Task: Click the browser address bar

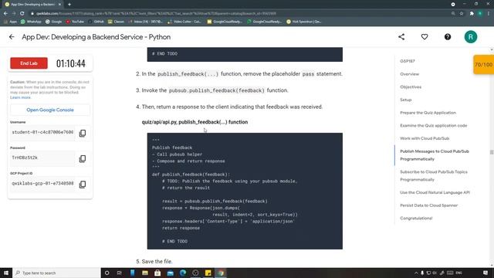Action: click(x=239, y=14)
